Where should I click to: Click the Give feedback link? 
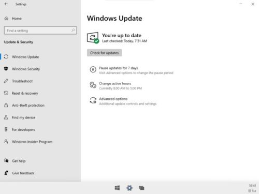(x=23, y=173)
